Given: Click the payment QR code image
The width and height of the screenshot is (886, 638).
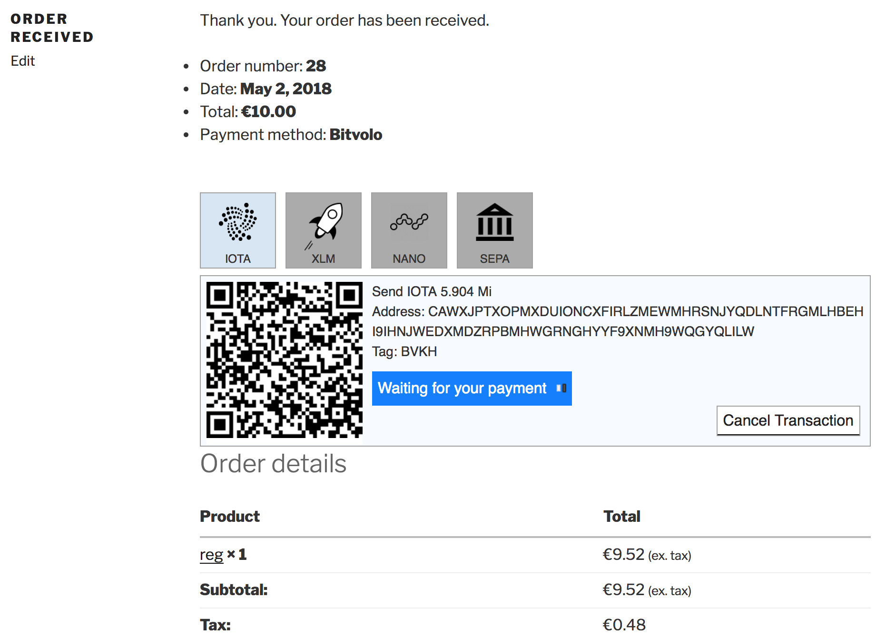Looking at the screenshot, I should coord(284,360).
